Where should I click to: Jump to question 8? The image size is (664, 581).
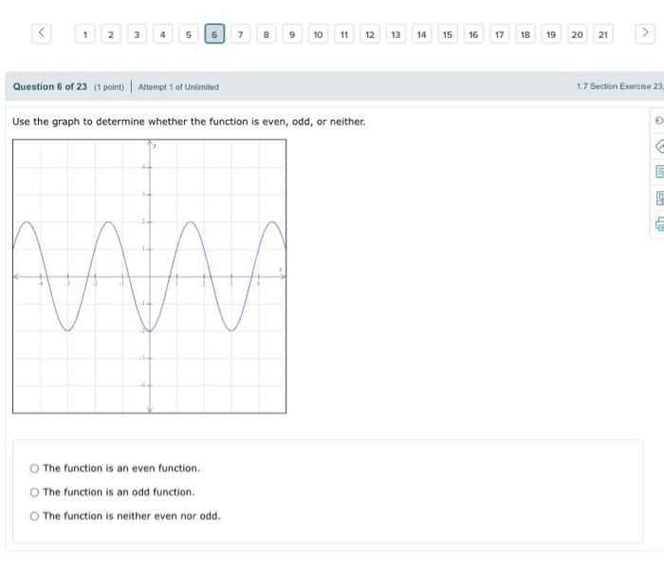click(267, 34)
